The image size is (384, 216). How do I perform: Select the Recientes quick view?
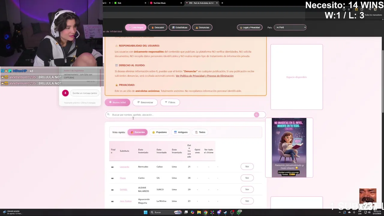click(x=138, y=132)
